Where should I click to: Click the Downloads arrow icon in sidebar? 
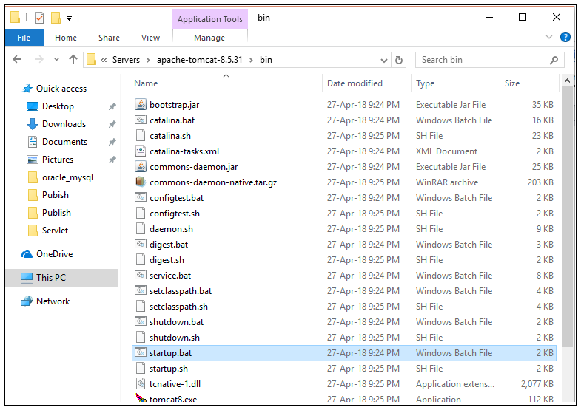point(33,124)
